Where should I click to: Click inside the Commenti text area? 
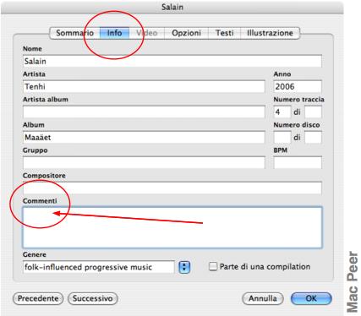[172, 227]
